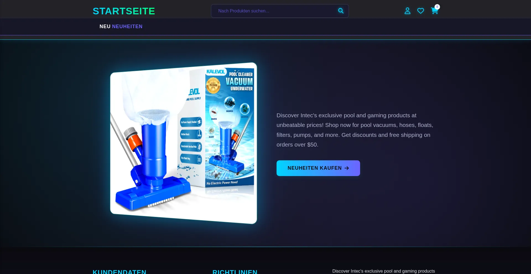Open the shopping cart icon
Screen dimensions: 531x274
[434, 11]
